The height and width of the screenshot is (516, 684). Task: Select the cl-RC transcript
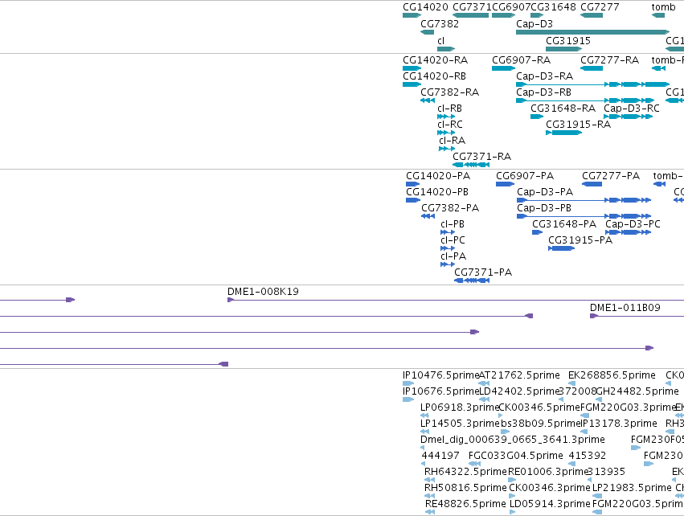point(446,133)
